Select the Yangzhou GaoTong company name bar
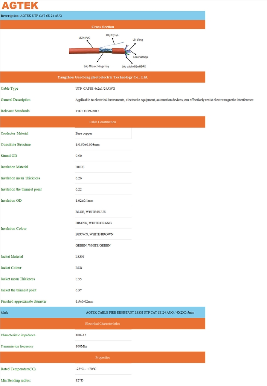This screenshot has height=386, width=267. click(x=102, y=77)
